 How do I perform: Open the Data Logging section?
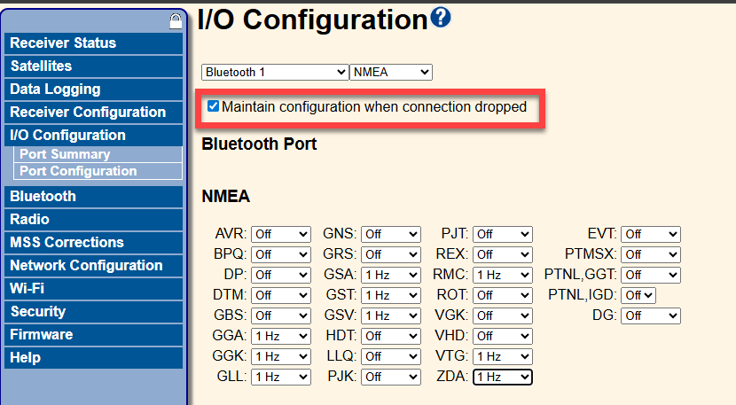click(55, 89)
